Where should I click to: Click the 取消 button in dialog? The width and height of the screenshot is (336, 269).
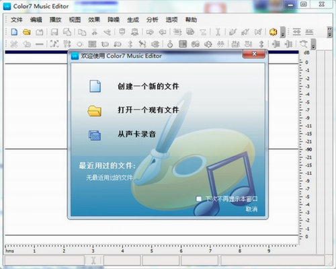tap(251, 209)
